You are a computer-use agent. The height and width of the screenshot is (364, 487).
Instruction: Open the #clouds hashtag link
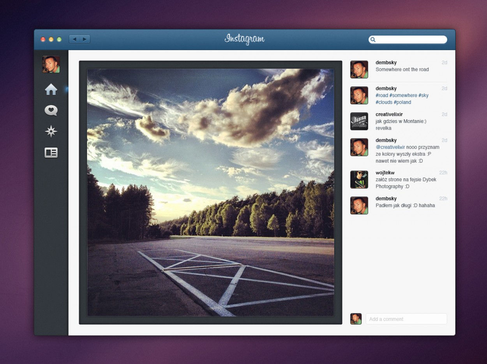pyautogui.click(x=383, y=102)
